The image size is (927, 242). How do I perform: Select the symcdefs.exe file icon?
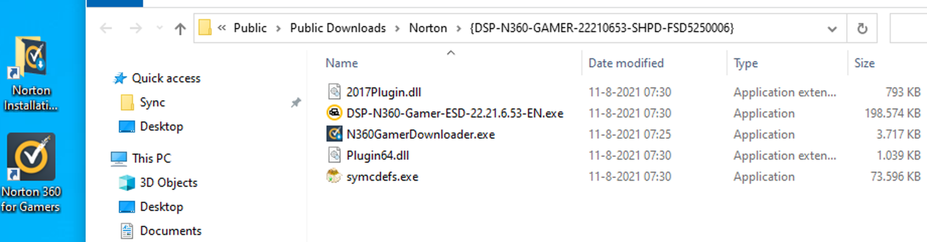pos(334,177)
